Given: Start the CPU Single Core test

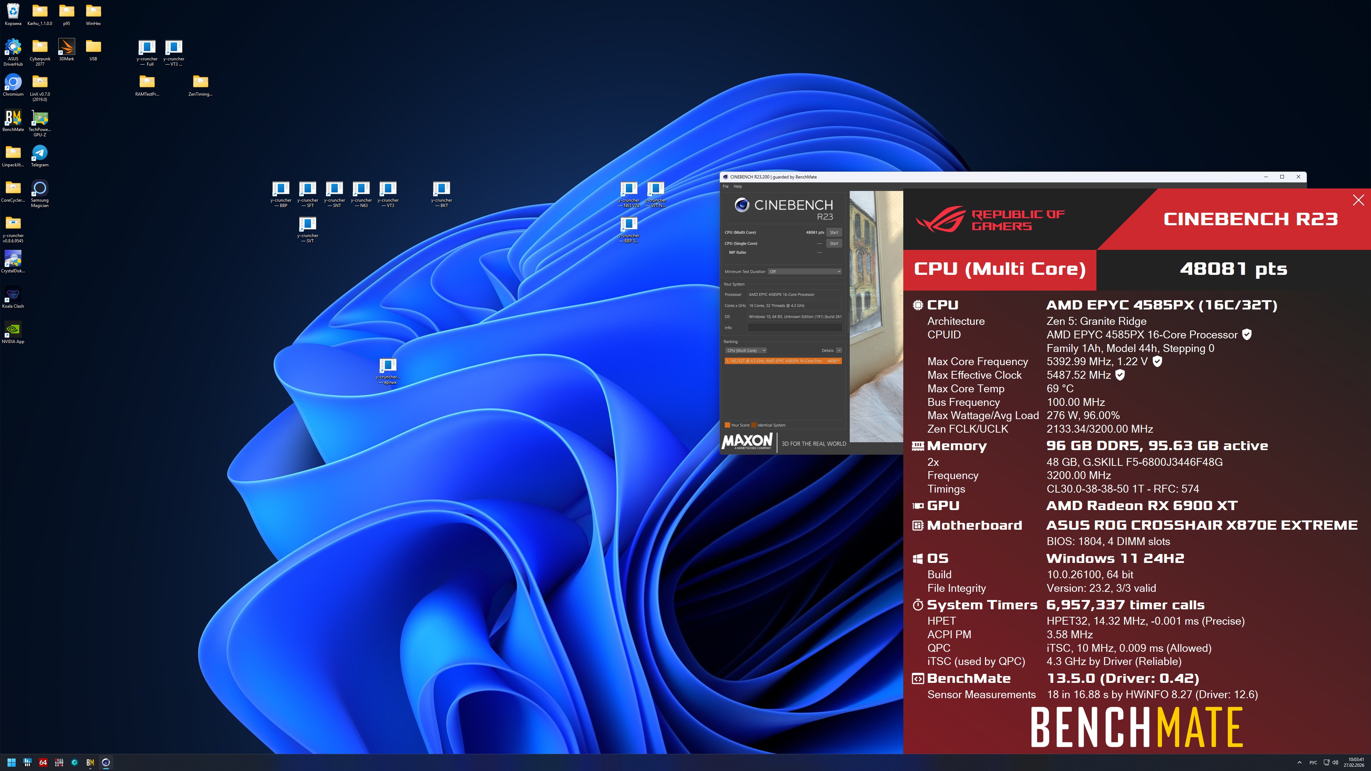Looking at the screenshot, I should 833,244.
